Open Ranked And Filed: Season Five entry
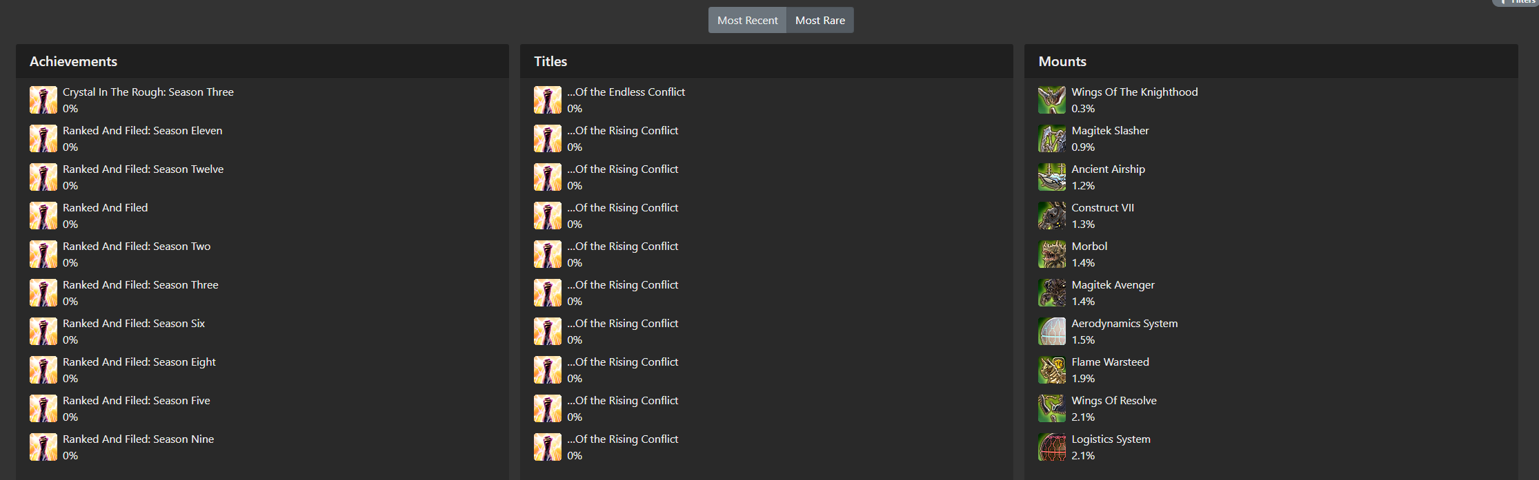1539x480 pixels. (x=137, y=401)
